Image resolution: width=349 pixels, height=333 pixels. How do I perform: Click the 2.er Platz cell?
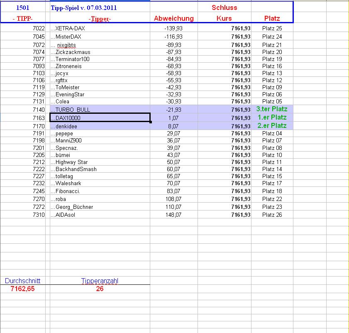272,126
